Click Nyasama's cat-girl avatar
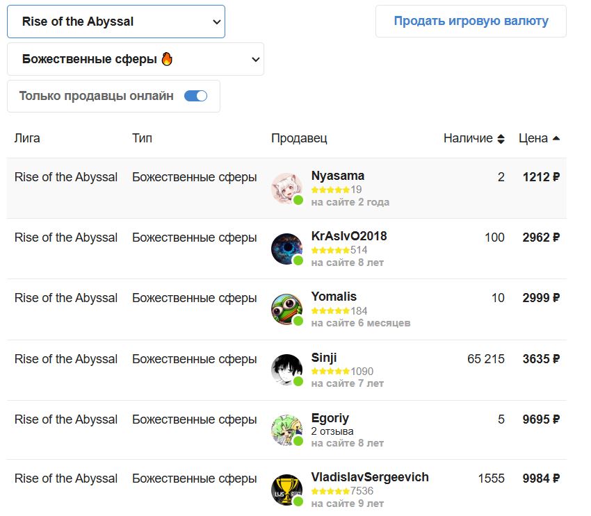This screenshot has width=591, height=516. [286, 188]
